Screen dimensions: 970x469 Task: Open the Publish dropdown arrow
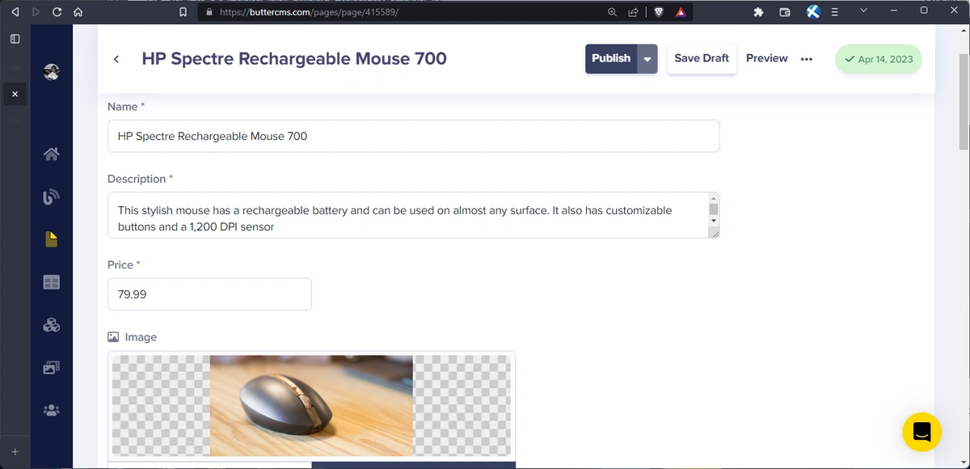[x=647, y=59]
